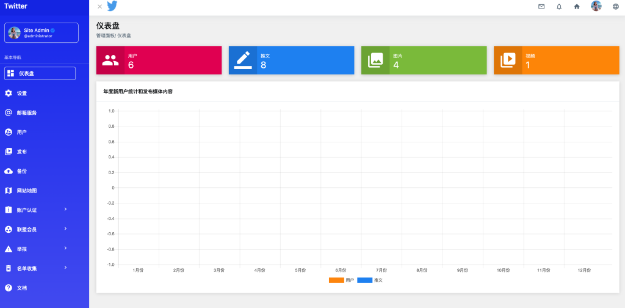This screenshot has width=625, height=308.
Task: Click the 12月份 axis label
Action: click(x=584, y=270)
